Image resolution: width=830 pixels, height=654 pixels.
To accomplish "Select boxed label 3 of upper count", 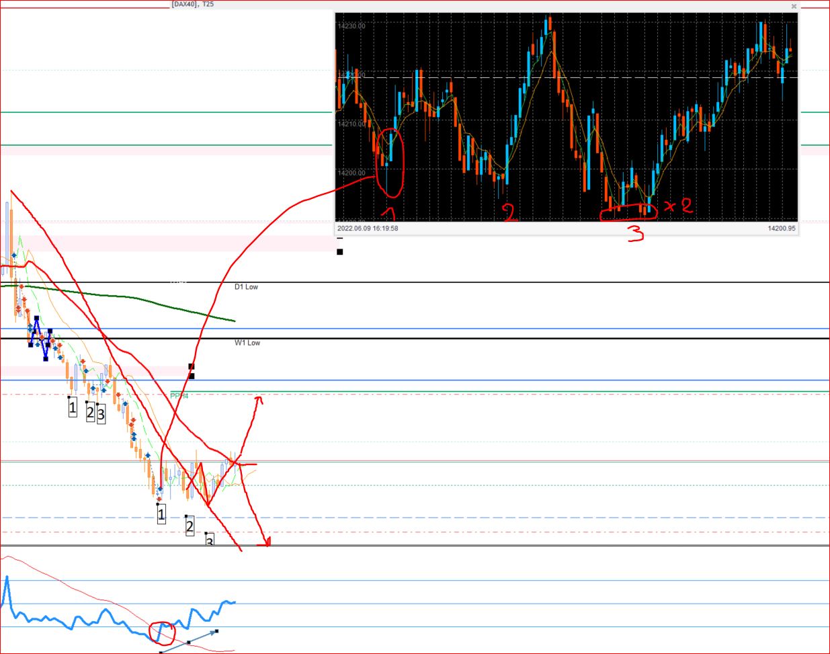I will 101,413.
